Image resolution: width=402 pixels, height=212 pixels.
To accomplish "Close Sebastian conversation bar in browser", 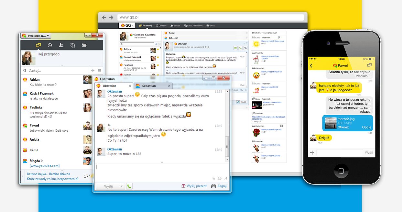I will click(x=246, y=38).
